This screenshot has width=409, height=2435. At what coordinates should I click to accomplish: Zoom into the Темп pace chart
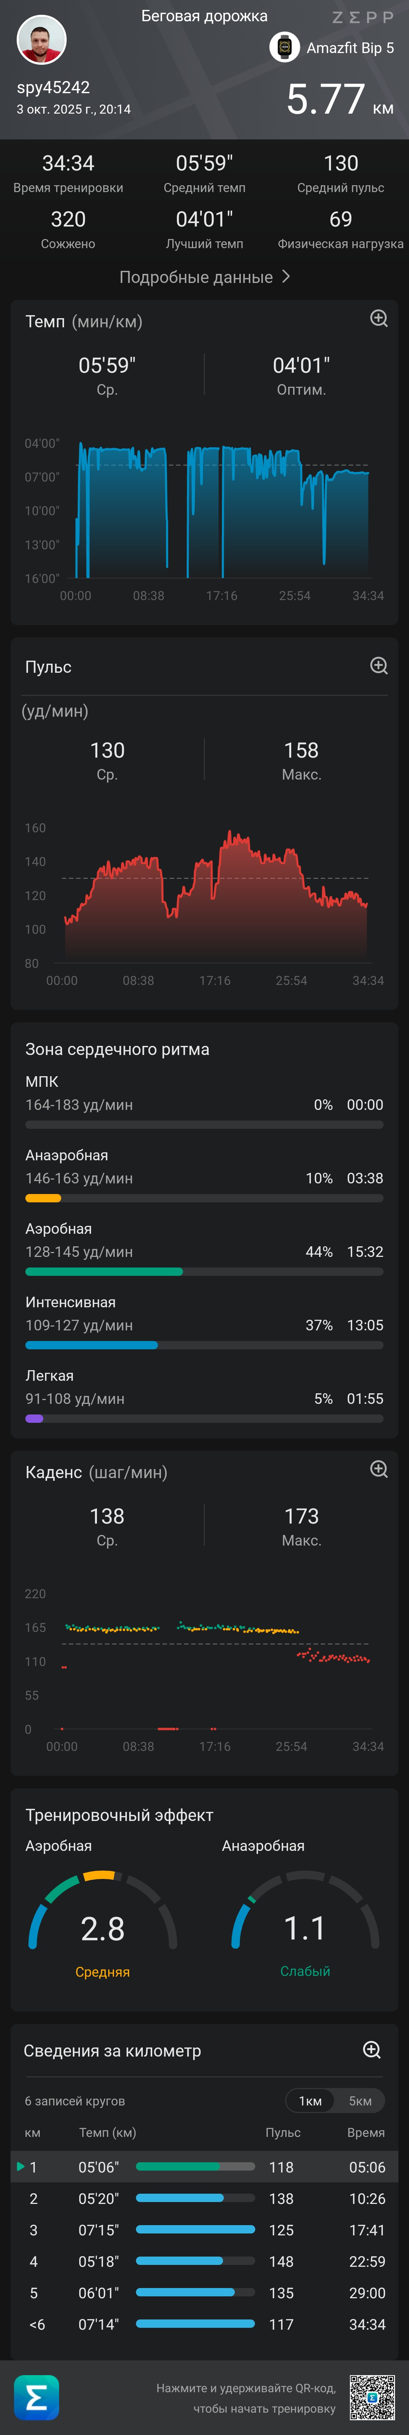pyautogui.click(x=379, y=319)
